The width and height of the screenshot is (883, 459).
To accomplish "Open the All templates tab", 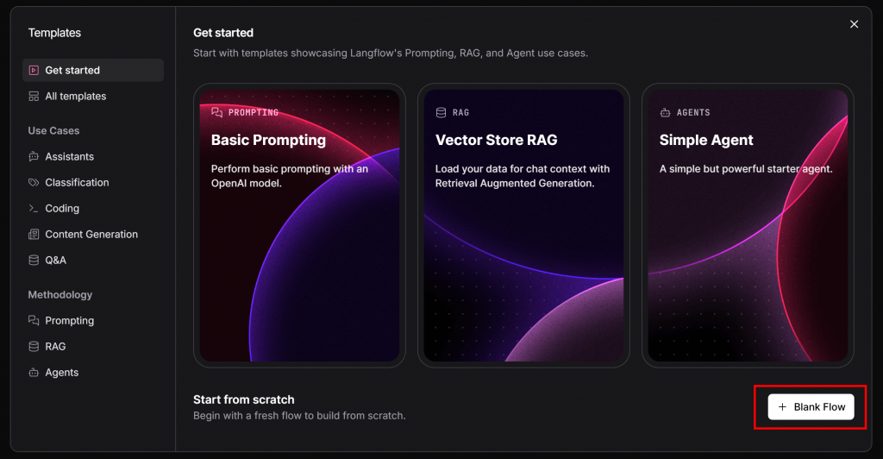I will pos(75,97).
